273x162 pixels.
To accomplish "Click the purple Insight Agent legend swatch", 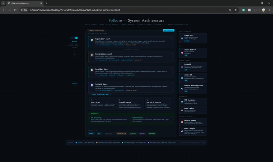I will 149,143.
